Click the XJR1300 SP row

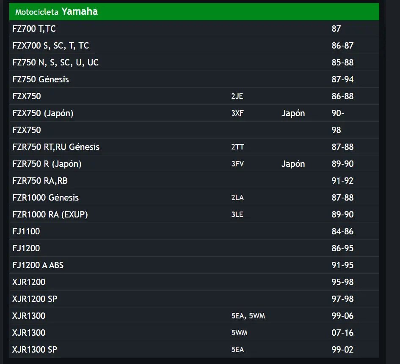[194, 350]
